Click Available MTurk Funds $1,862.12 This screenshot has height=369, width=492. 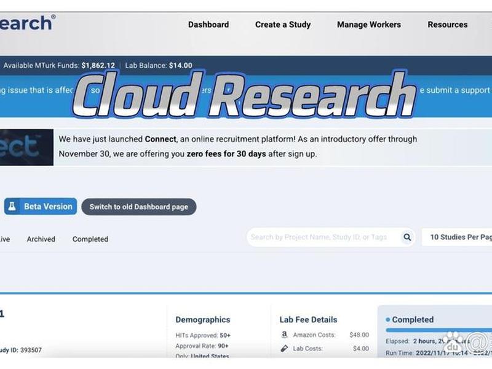click(59, 66)
